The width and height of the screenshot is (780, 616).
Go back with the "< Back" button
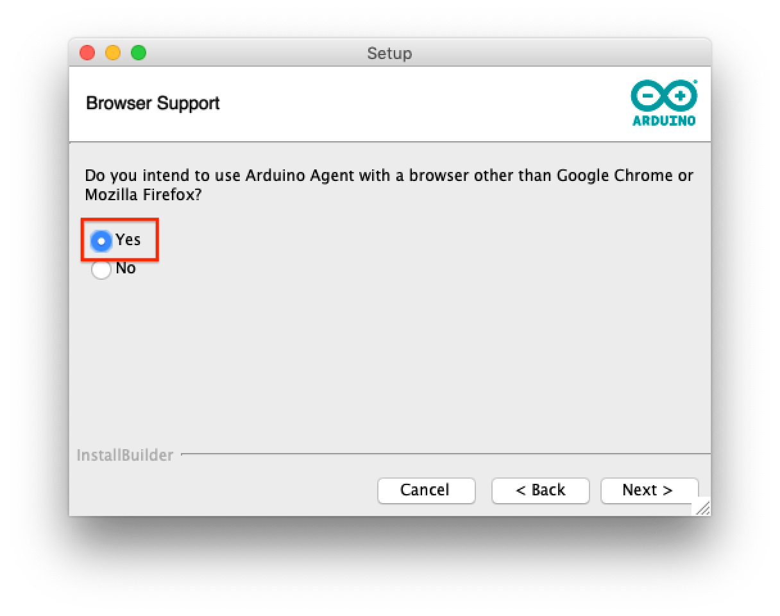(x=540, y=490)
